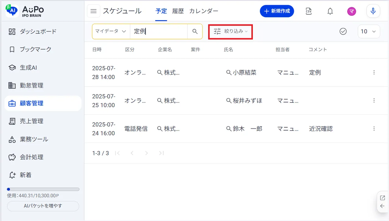Image resolution: width=389 pixels, height=221 pixels.
Task: Click the 定例 comment in the first row
Action: coord(315,73)
